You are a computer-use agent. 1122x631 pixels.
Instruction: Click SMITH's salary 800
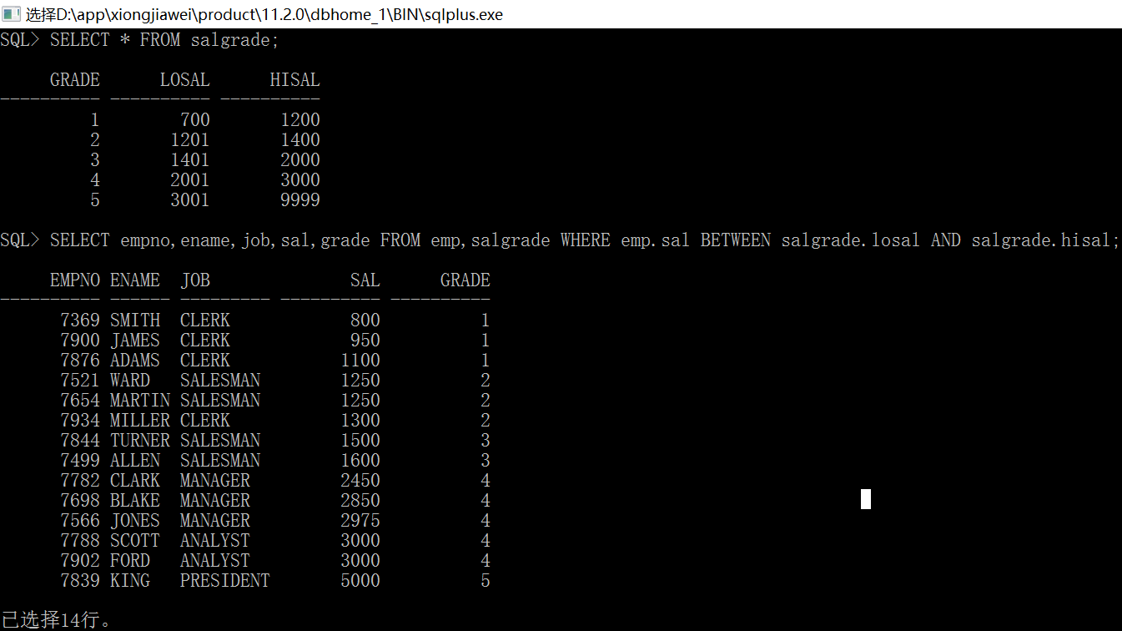[365, 321]
